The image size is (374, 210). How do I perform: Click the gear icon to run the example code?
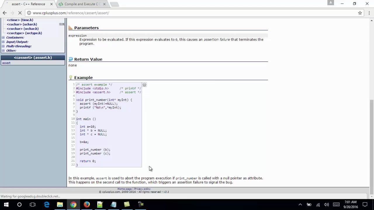tap(144, 85)
